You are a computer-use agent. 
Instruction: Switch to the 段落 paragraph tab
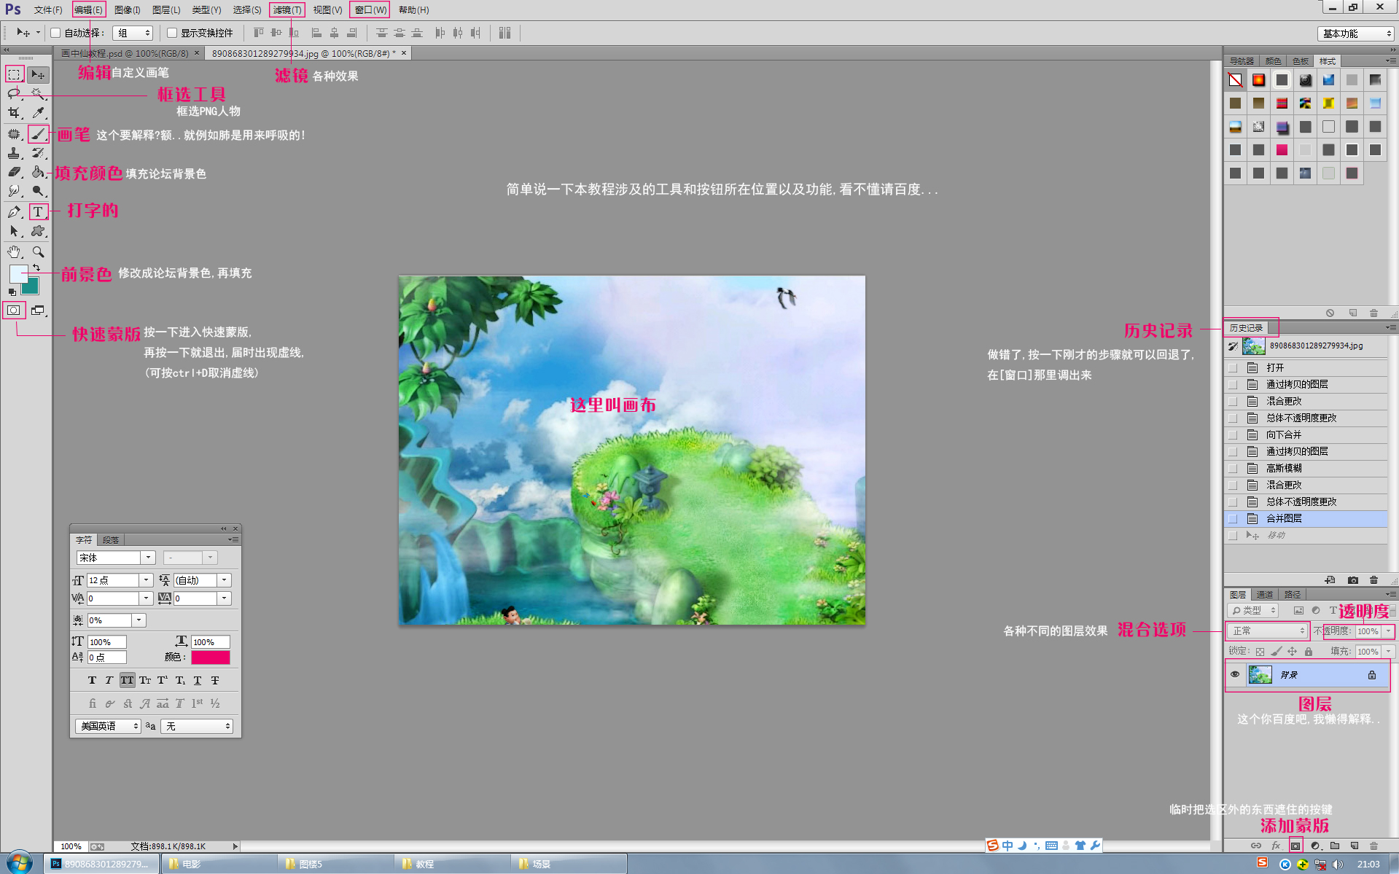click(110, 539)
